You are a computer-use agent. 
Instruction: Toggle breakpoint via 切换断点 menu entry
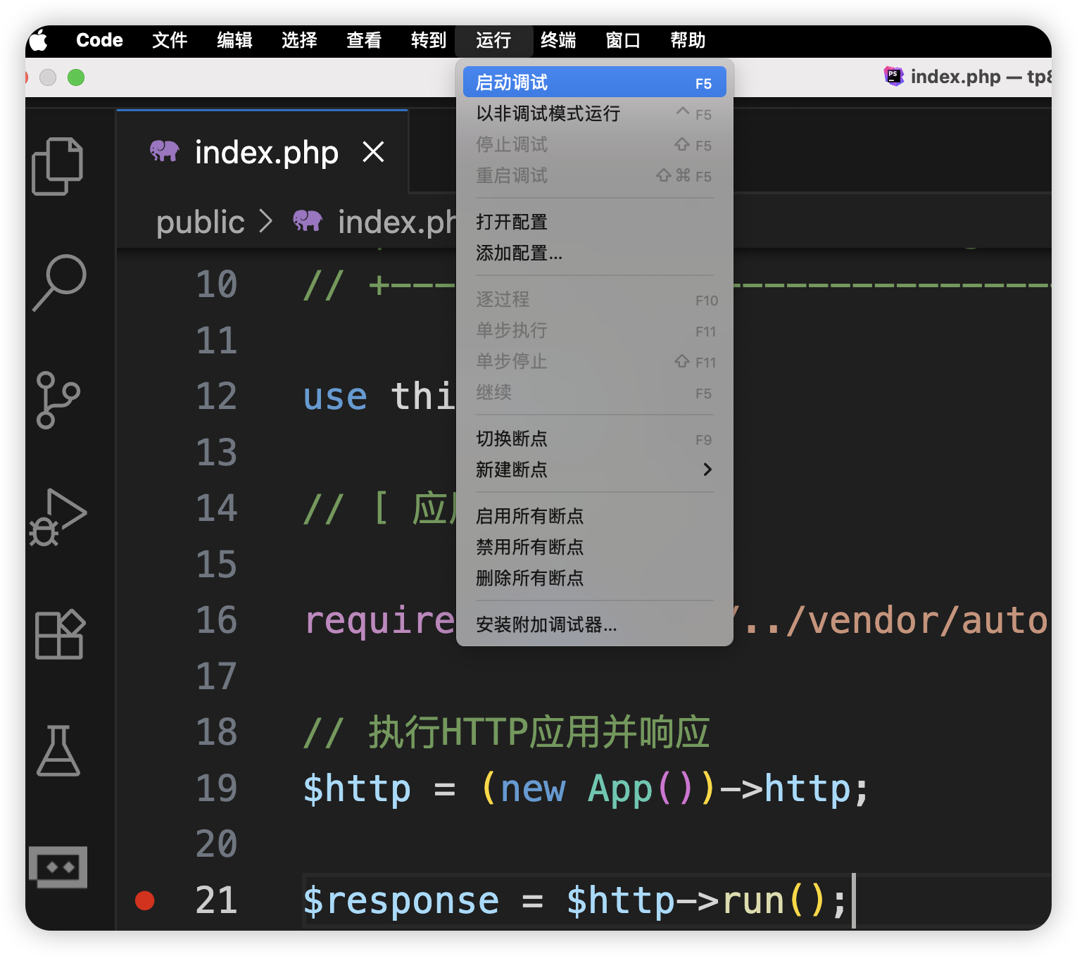tap(512, 439)
